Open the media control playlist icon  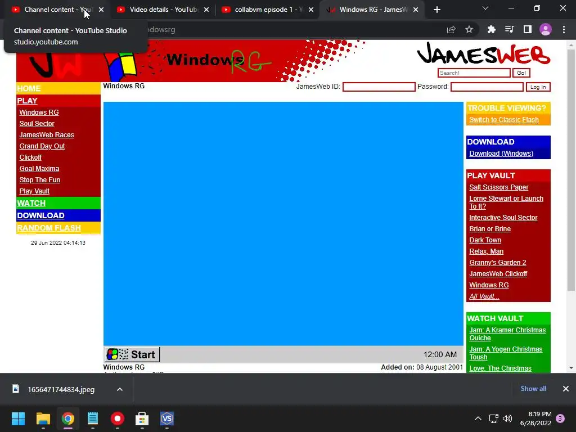point(510,30)
